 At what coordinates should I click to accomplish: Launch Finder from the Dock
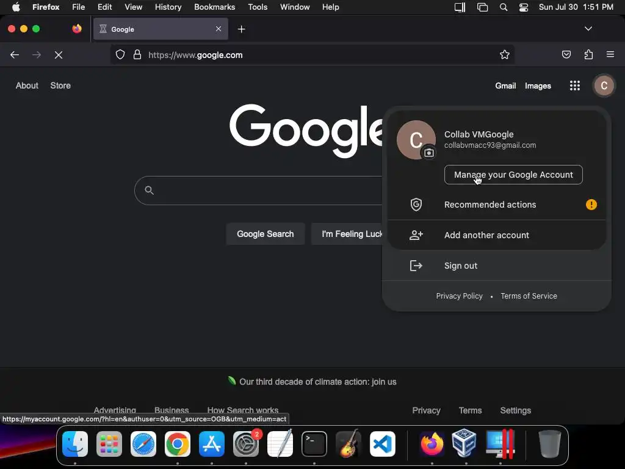75,444
